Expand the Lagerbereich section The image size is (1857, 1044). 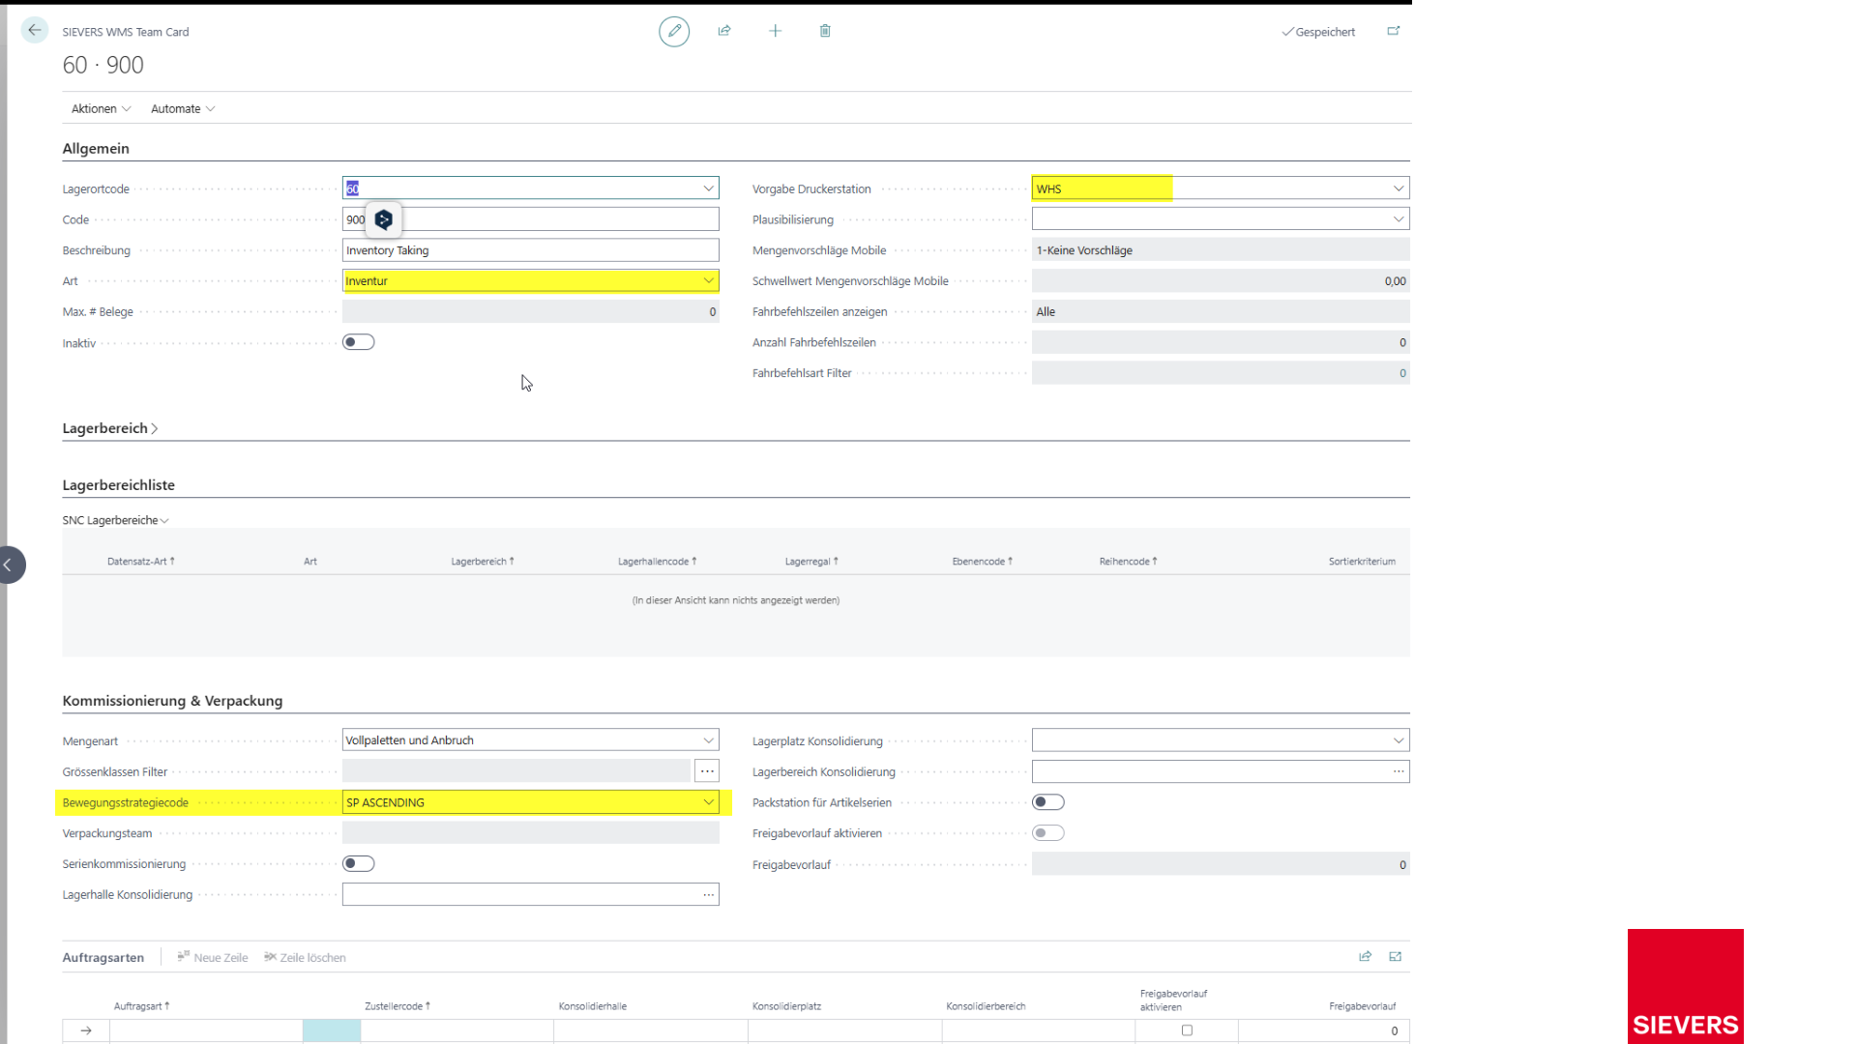(110, 428)
